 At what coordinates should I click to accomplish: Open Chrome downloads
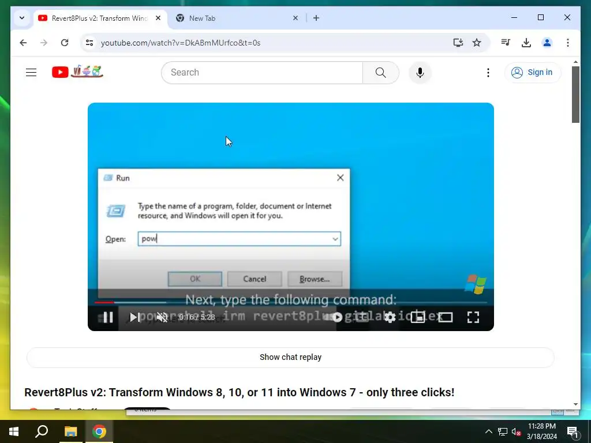(x=526, y=43)
